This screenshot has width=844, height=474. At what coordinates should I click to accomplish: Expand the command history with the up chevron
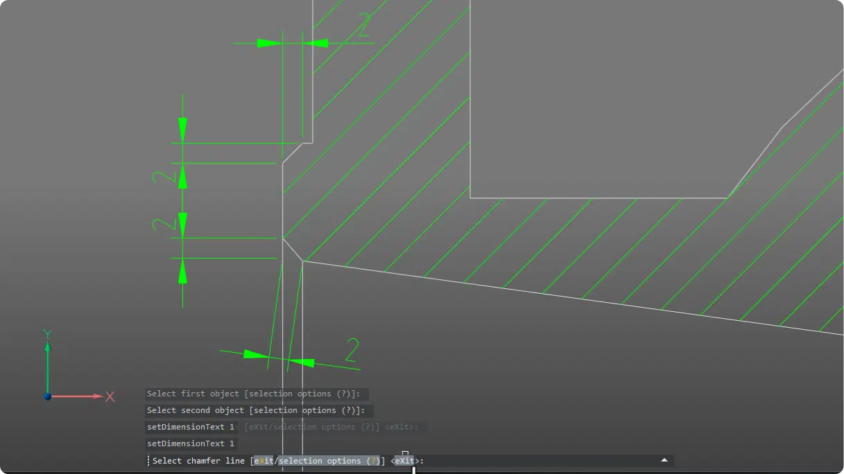click(664, 460)
